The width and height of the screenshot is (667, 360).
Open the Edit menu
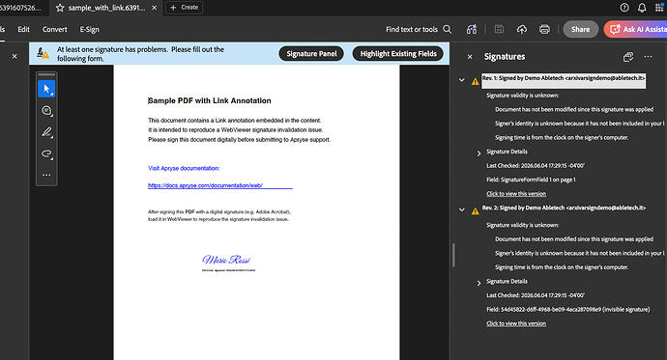[x=24, y=29]
